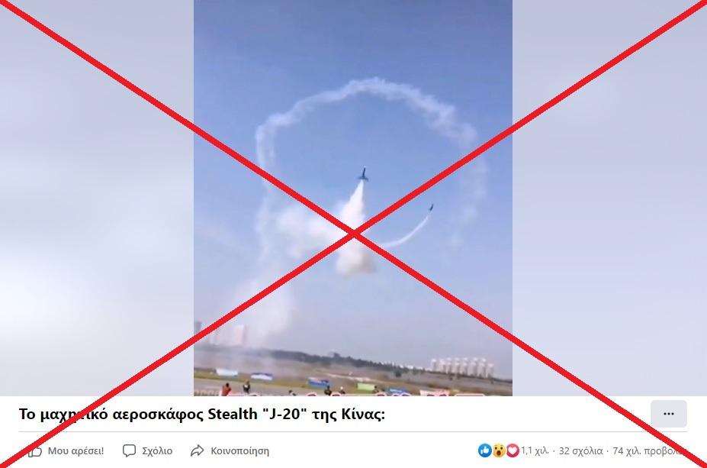Open the 1,1 χιλ. reactions list
The image size is (707, 468).
(535, 450)
